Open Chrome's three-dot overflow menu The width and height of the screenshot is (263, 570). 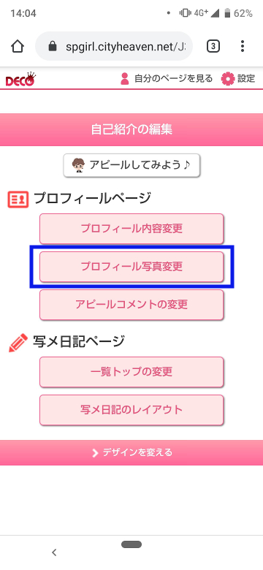pos(243,46)
